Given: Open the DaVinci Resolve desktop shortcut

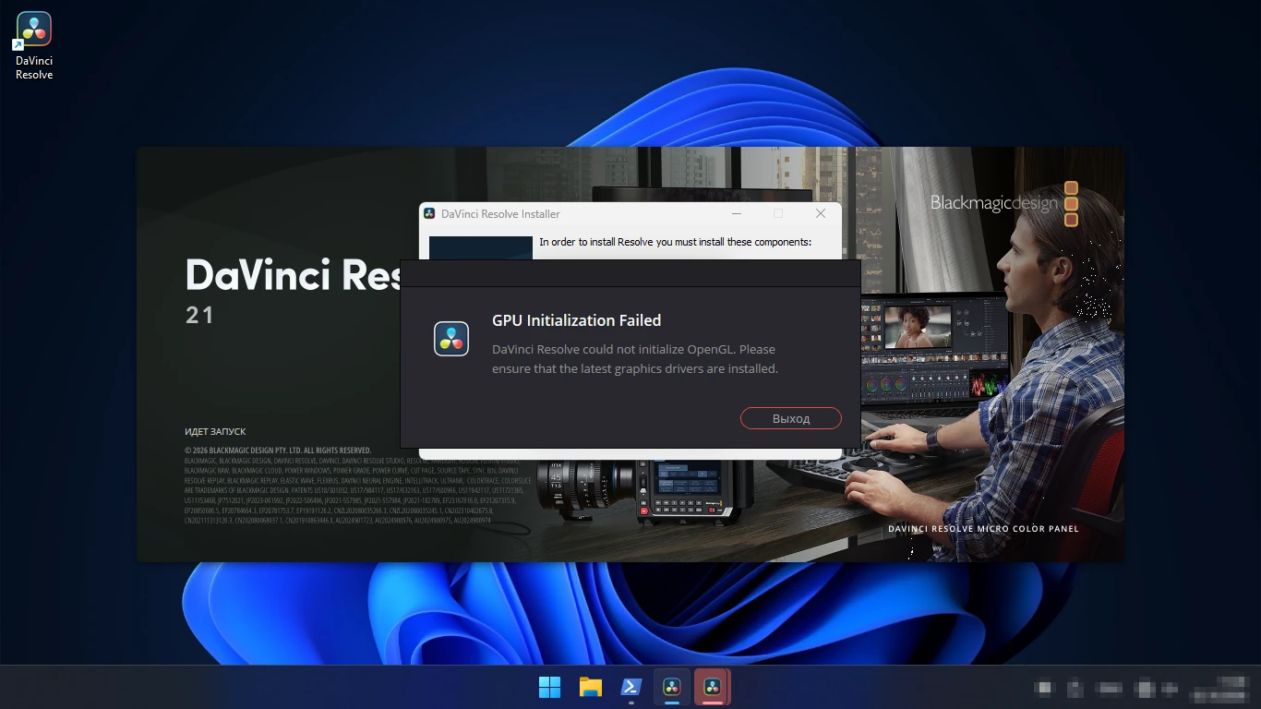Looking at the screenshot, I should pos(34,46).
